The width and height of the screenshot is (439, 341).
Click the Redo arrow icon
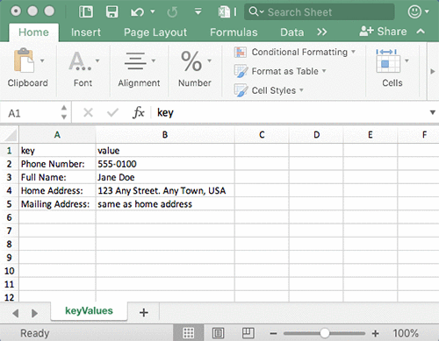172,12
